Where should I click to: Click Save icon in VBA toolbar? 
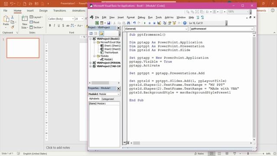coord(109,23)
